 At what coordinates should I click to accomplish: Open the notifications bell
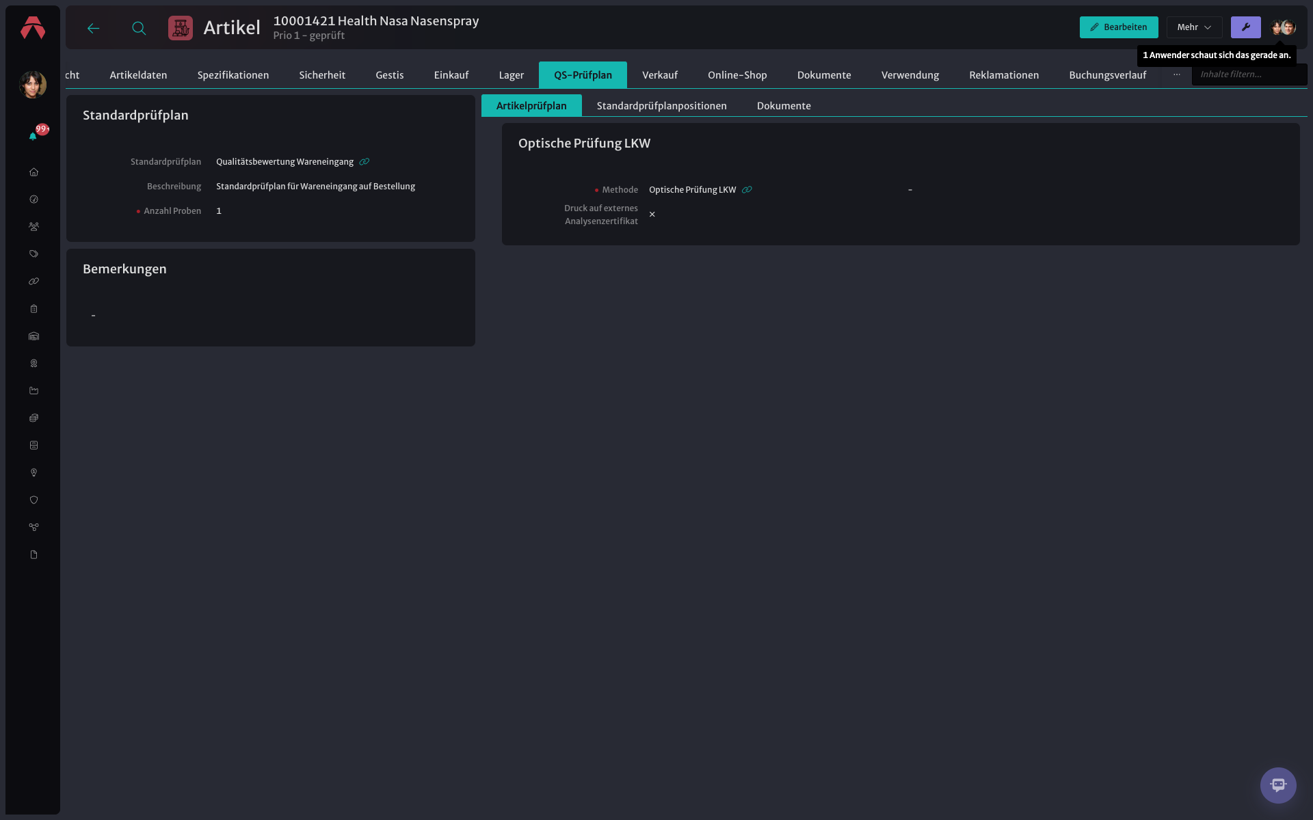33,136
